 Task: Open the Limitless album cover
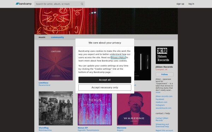click(x=56, y=63)
